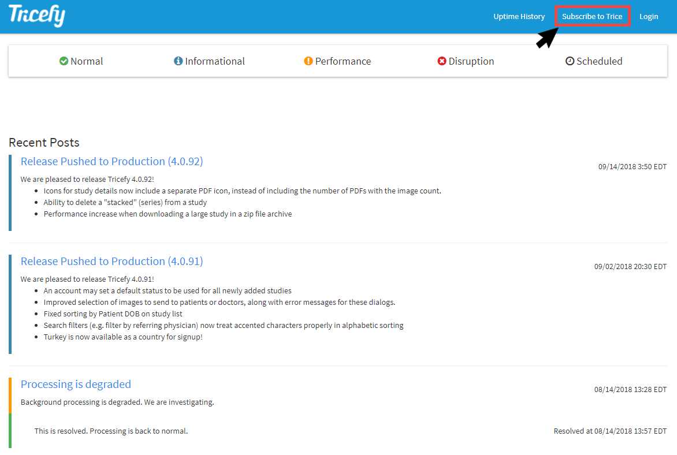Click timestamp 08/14/2018 13:28 EDT
This screenshot has width=677, height=455.
pyautogui.click(x=630, y=390)
